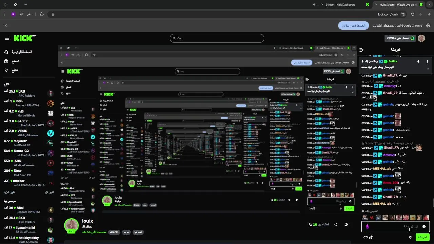Open the VIRUS channel in the sidebar
Viewport: 434px width, 244px height.
click(x=29, y=133)
